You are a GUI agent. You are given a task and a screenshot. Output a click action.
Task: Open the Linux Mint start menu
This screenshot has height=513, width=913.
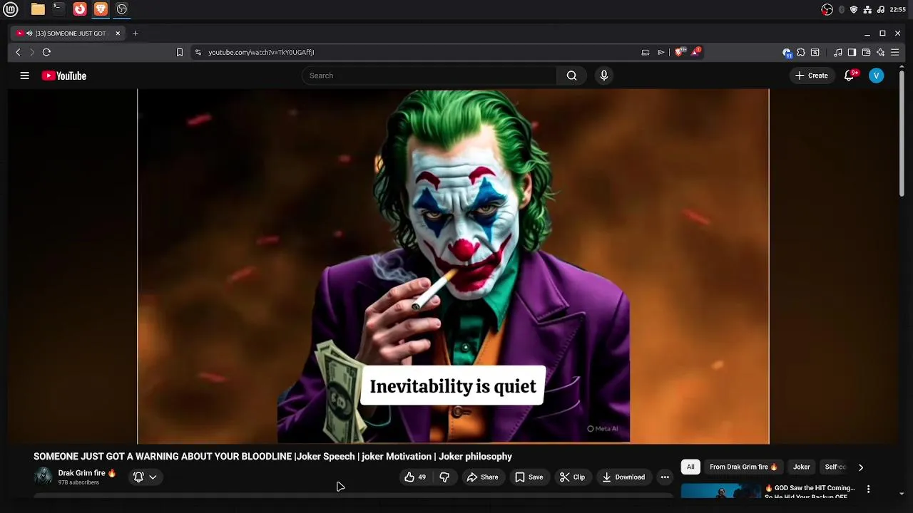click(11, 9)
